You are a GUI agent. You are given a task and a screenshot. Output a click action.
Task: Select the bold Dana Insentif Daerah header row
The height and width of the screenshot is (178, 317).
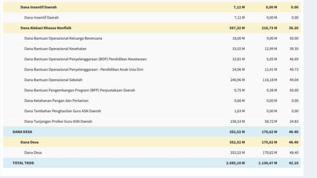point(152,7)
